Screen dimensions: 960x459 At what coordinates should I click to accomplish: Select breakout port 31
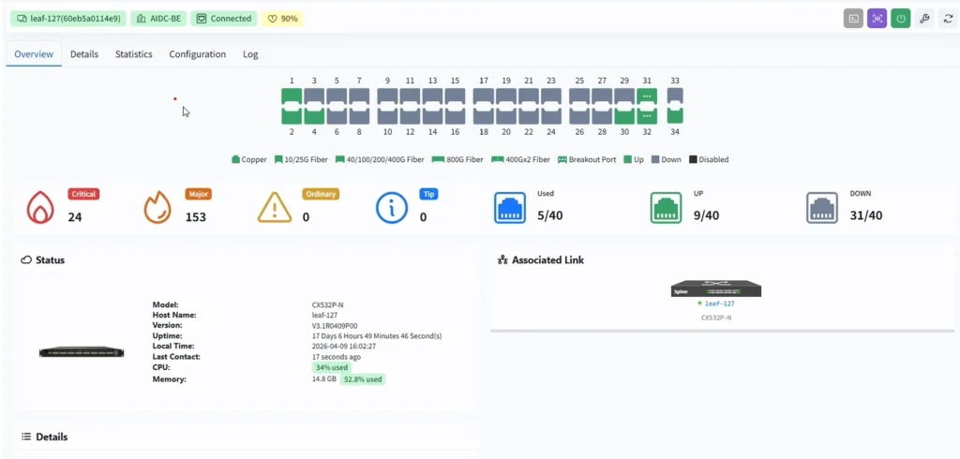pos(647,96)
